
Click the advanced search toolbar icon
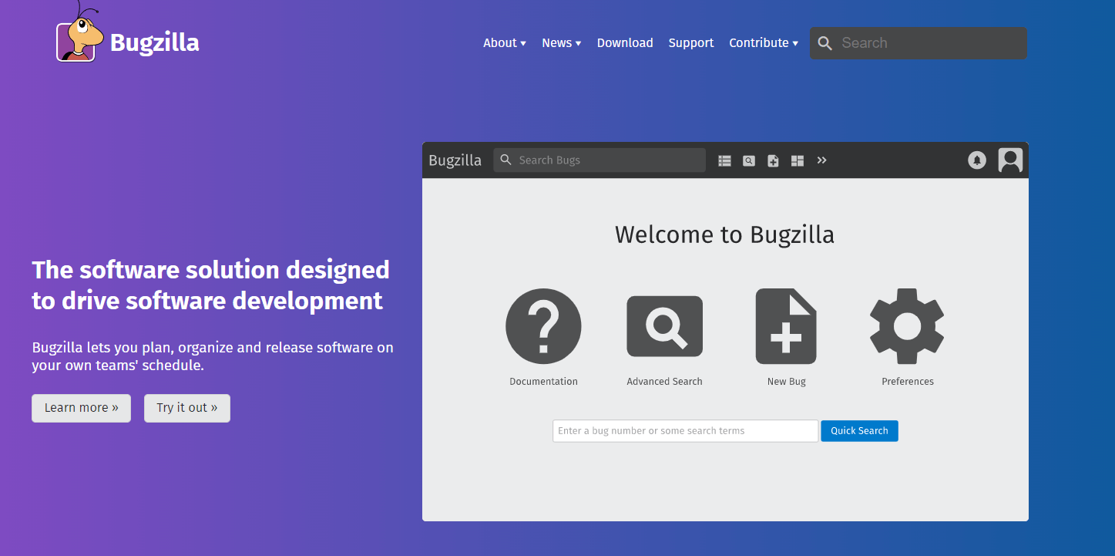pyautogui.click(x=749, y=160)
